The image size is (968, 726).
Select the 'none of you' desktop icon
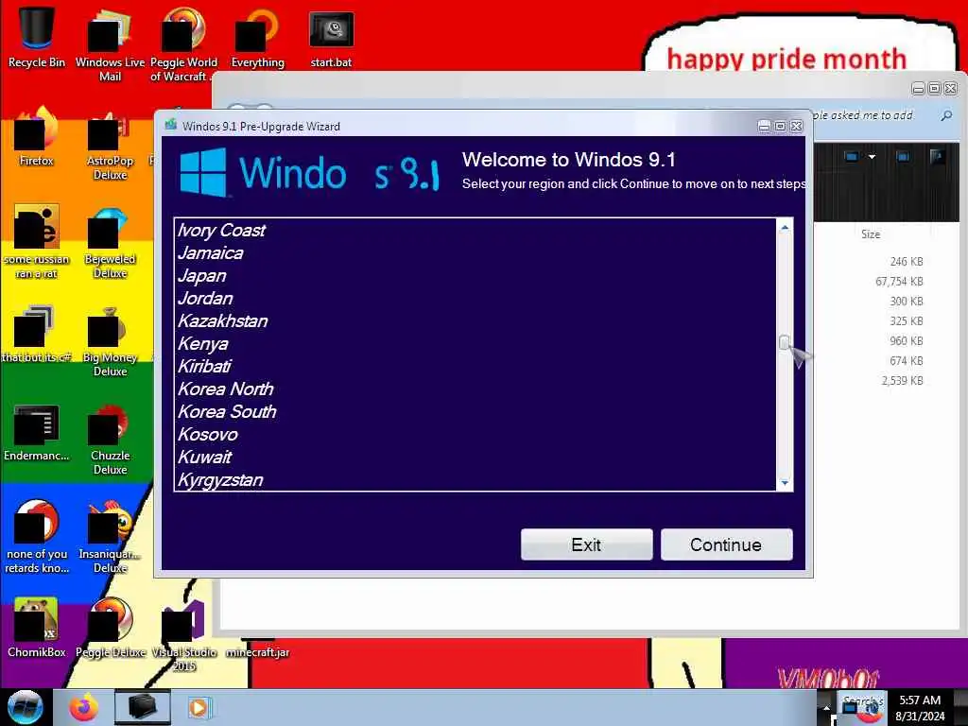coord(37,536)
